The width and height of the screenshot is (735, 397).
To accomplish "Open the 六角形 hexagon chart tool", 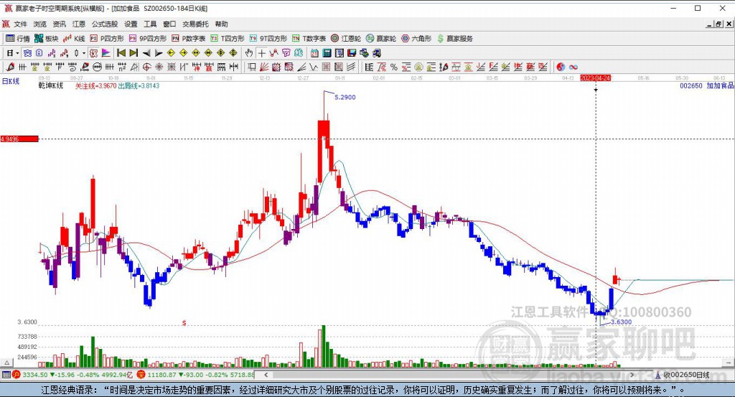I will click(416, 38).
